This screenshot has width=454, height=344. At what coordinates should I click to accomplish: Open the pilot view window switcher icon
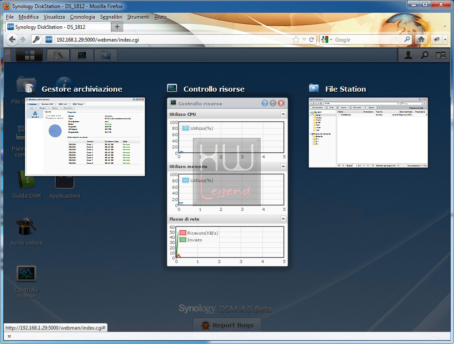441,55
